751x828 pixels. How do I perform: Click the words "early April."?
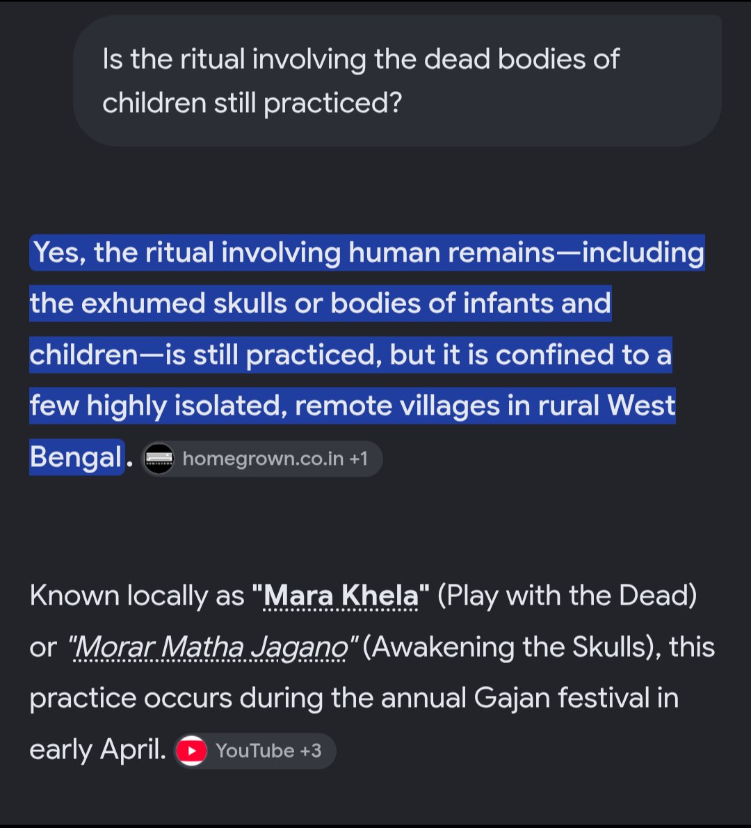pyautogui.click(x=97, y=749)
